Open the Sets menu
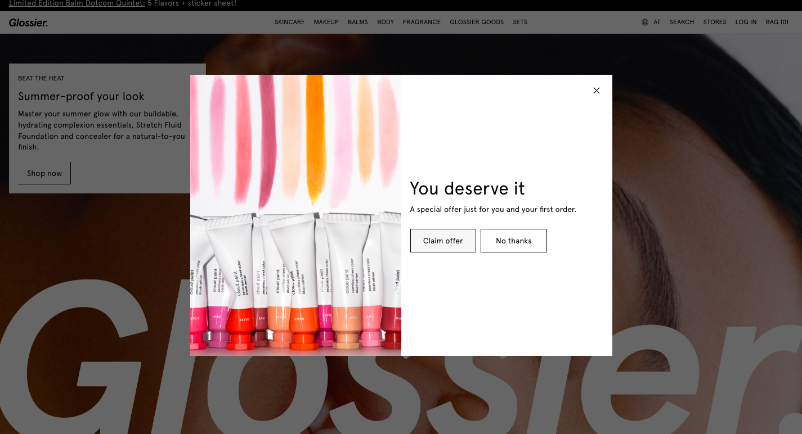The width and height of the screenshot is (802, 434). coord(520,22)
